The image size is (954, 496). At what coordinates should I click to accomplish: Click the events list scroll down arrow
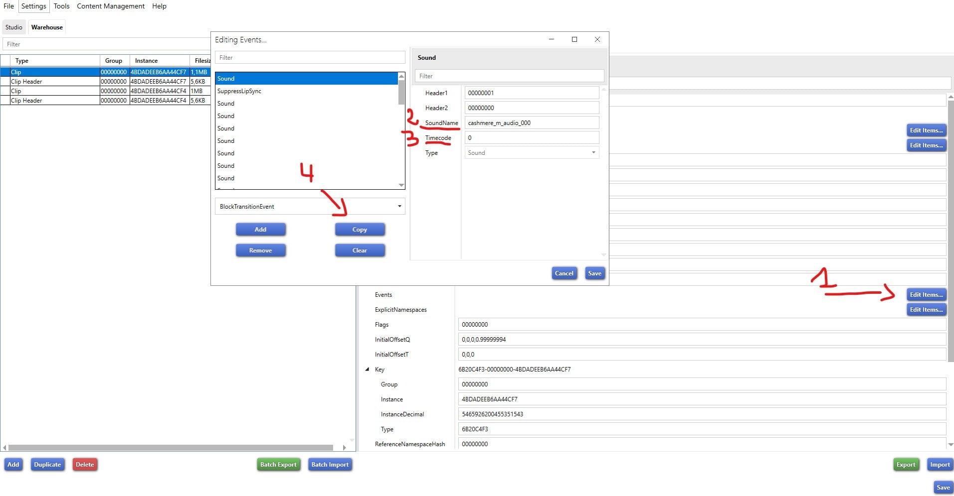coord(401,185)
